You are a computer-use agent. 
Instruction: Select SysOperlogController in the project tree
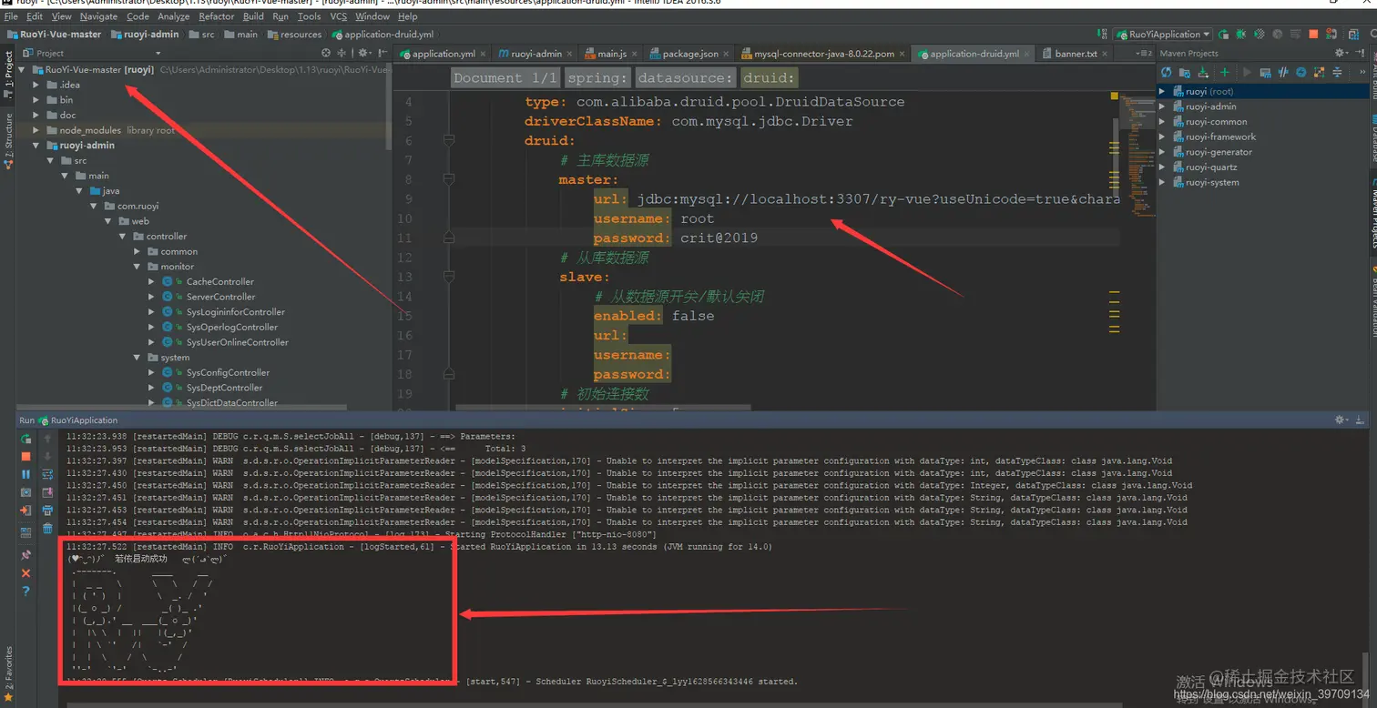click(x=232, y=327)
